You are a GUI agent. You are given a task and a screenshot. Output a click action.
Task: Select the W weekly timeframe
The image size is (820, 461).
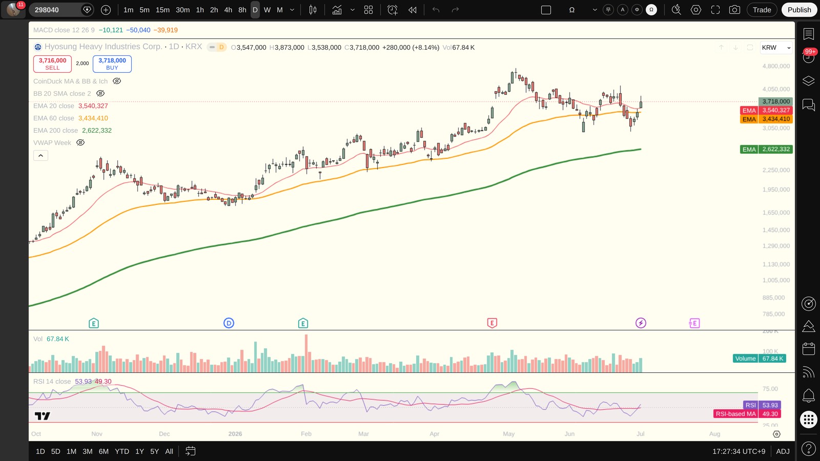(267, 10)
